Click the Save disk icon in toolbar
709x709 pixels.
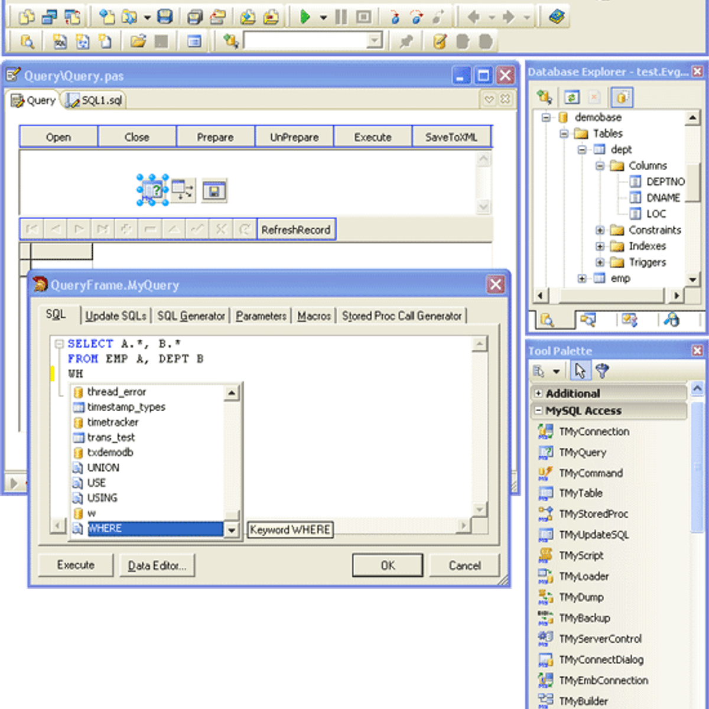[165, 17]
